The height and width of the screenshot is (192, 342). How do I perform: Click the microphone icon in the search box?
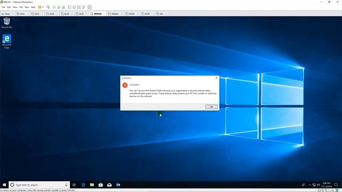tap(66, 185)
